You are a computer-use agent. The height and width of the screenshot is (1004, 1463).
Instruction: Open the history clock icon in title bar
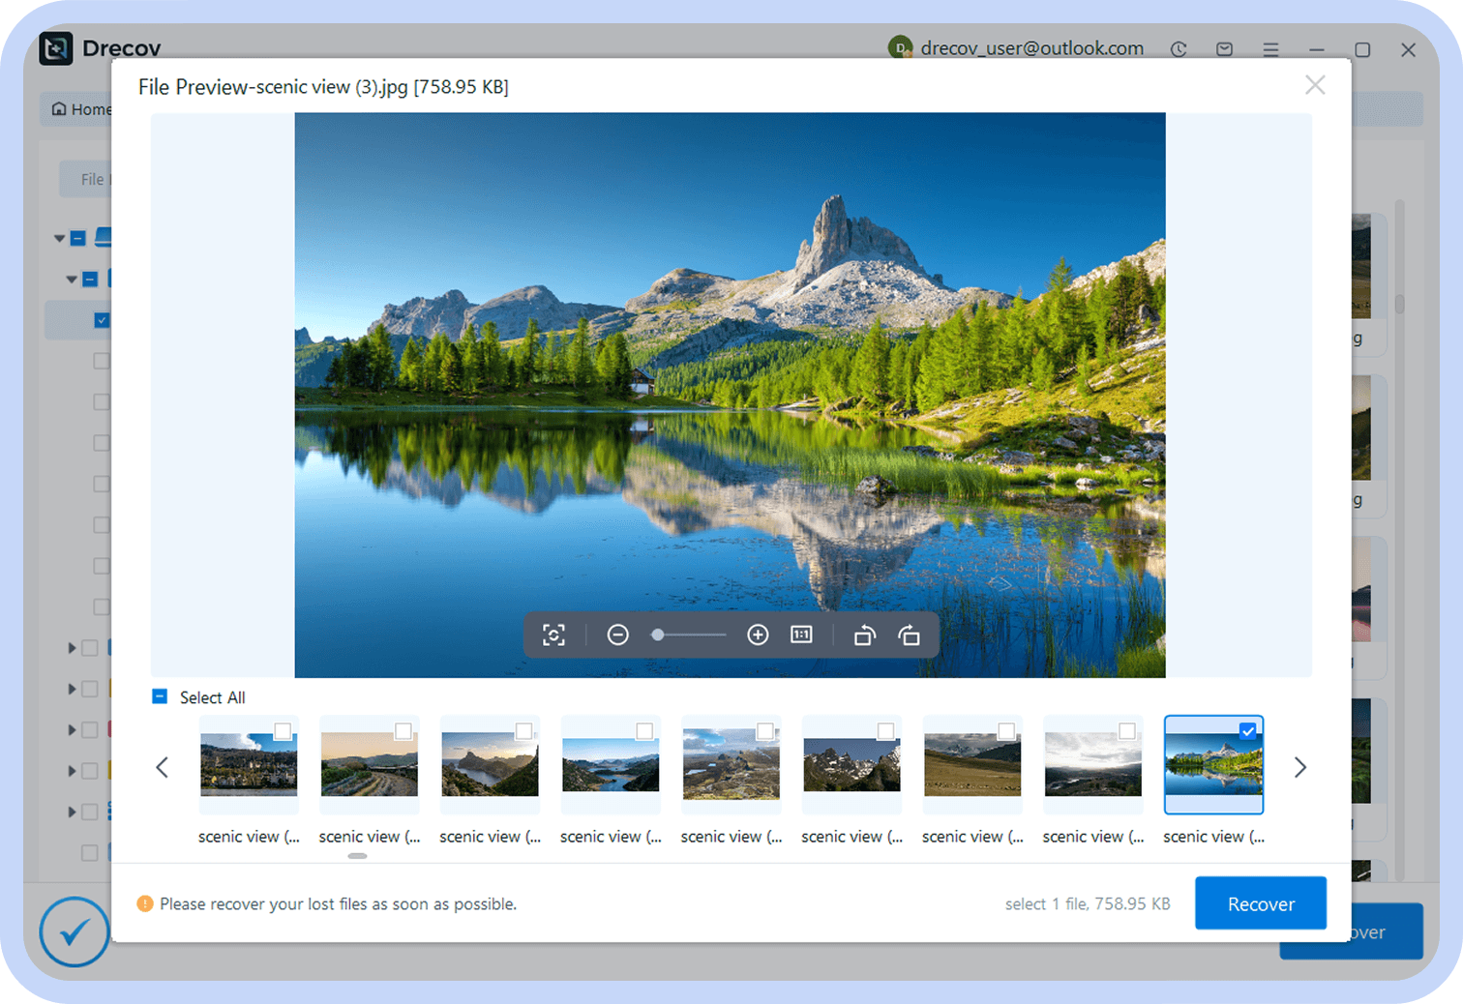coord(1179,49)
